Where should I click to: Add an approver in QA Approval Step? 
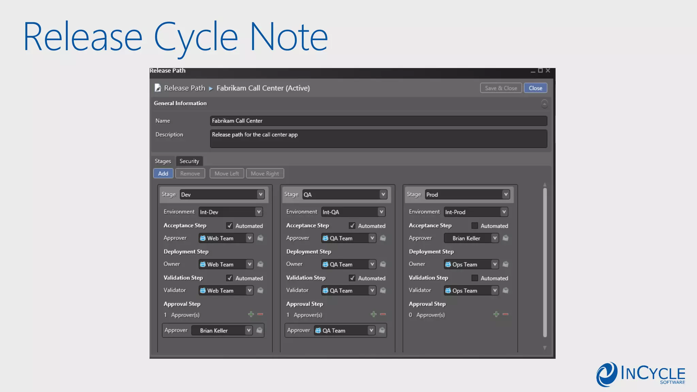click(x=374, y=314)
